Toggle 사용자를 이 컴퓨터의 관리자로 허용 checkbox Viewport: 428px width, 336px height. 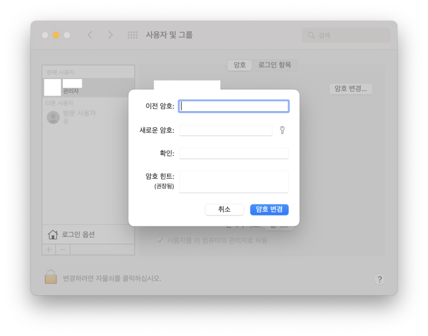point(160,240)
